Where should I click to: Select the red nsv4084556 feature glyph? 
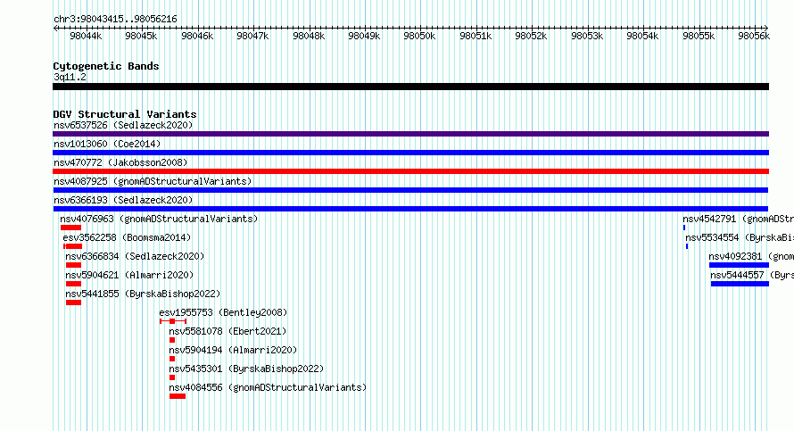point(178,396)
